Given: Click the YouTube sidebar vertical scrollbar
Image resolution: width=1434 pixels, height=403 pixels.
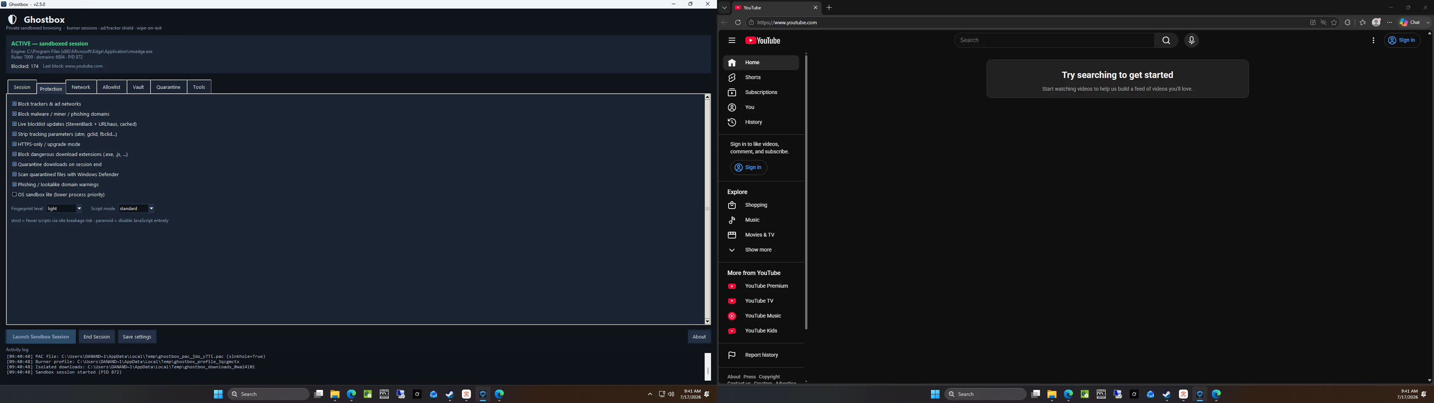Looking at the screenshot, I should pos(806,192).
